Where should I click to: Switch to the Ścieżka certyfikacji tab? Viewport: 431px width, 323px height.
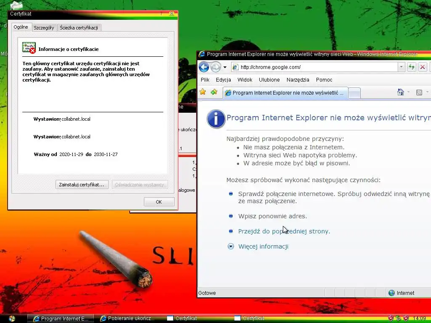point(79,28)
